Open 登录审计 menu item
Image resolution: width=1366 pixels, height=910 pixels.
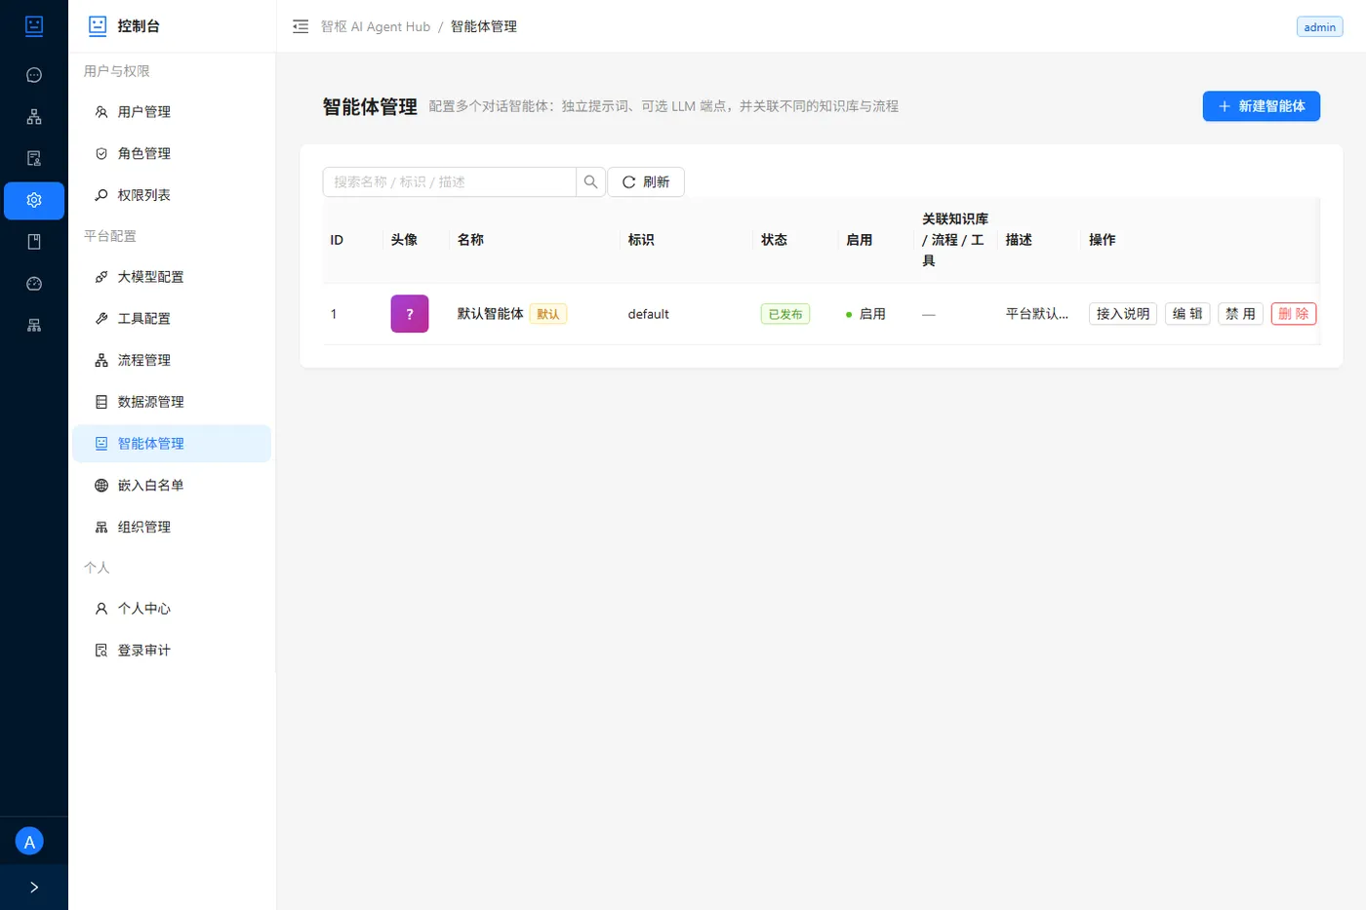(x=172, y=651)
